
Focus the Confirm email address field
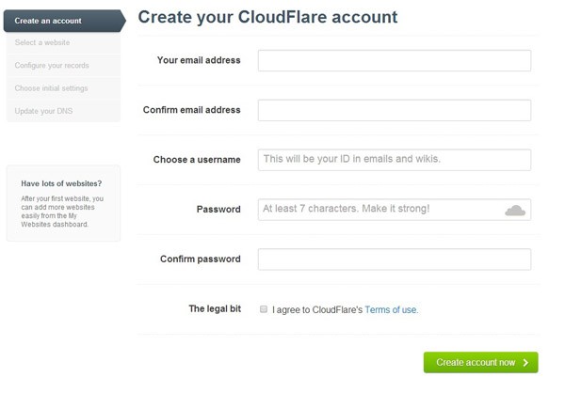tap(395, 110)
